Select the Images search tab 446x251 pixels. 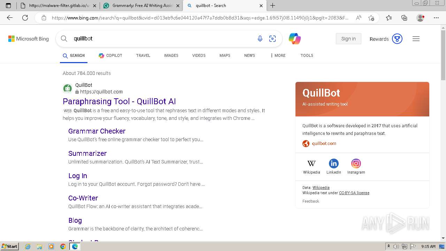pos(171,55)
